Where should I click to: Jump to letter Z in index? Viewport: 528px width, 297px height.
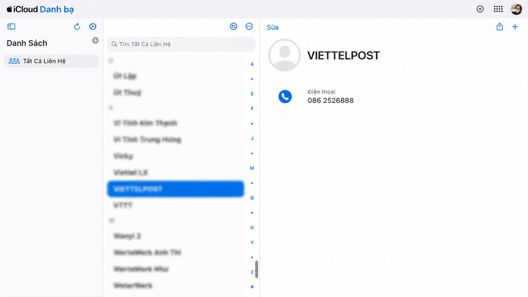[x=252, y=272]
